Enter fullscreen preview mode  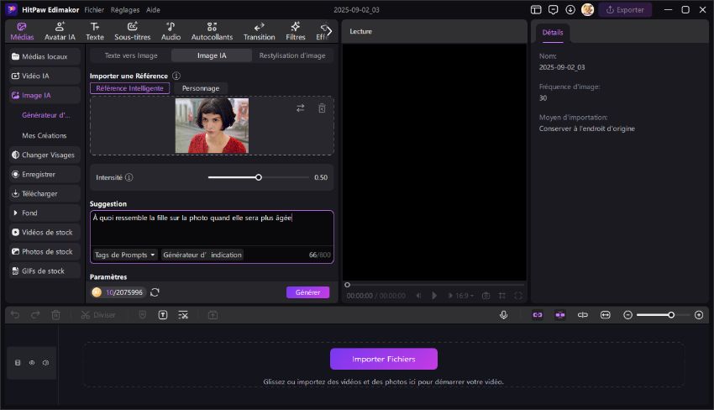coord(517,296)
